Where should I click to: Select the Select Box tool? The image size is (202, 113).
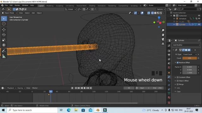click(x=4, y=19)
